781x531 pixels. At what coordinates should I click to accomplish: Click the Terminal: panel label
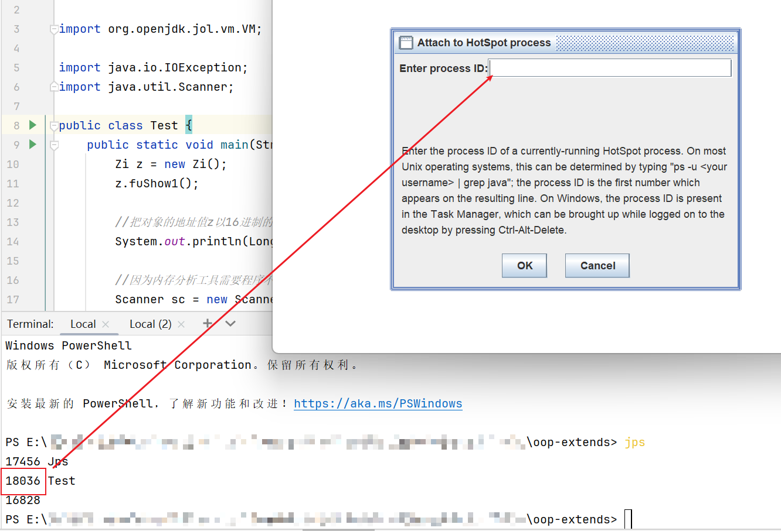30,324
